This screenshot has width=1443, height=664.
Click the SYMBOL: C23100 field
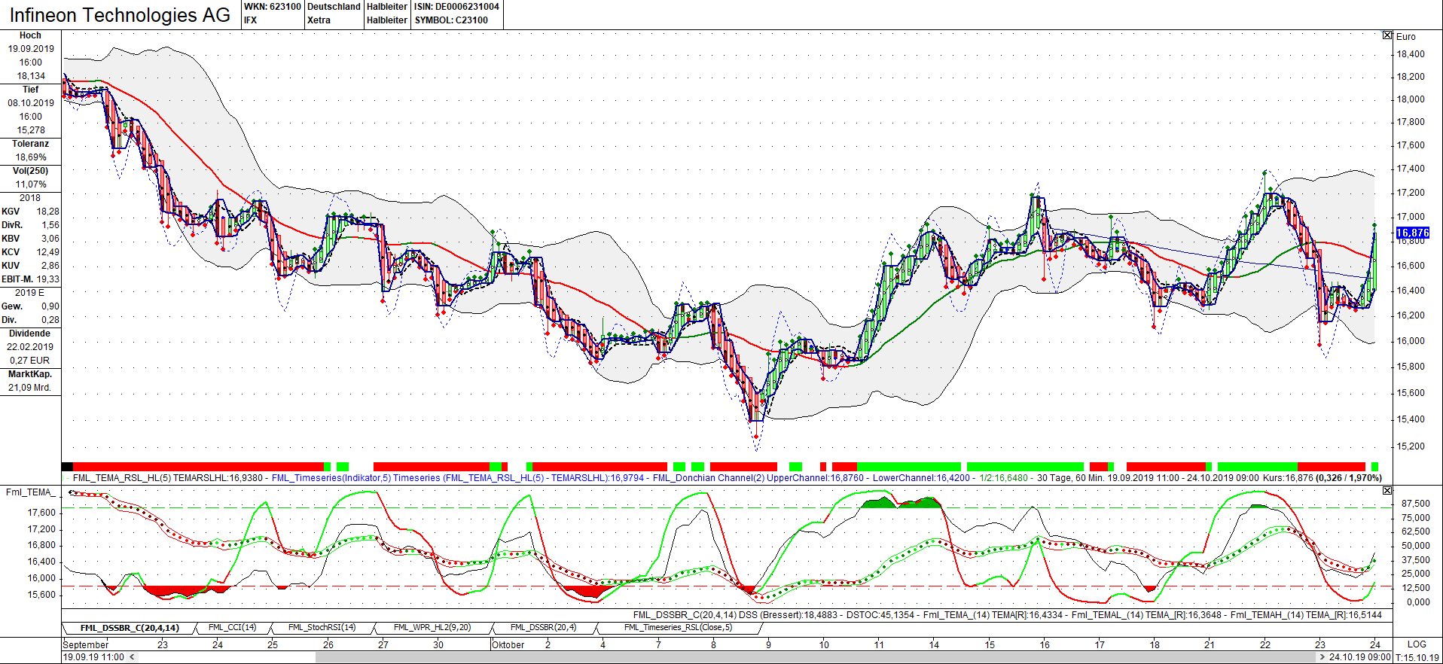pos(451,20)
